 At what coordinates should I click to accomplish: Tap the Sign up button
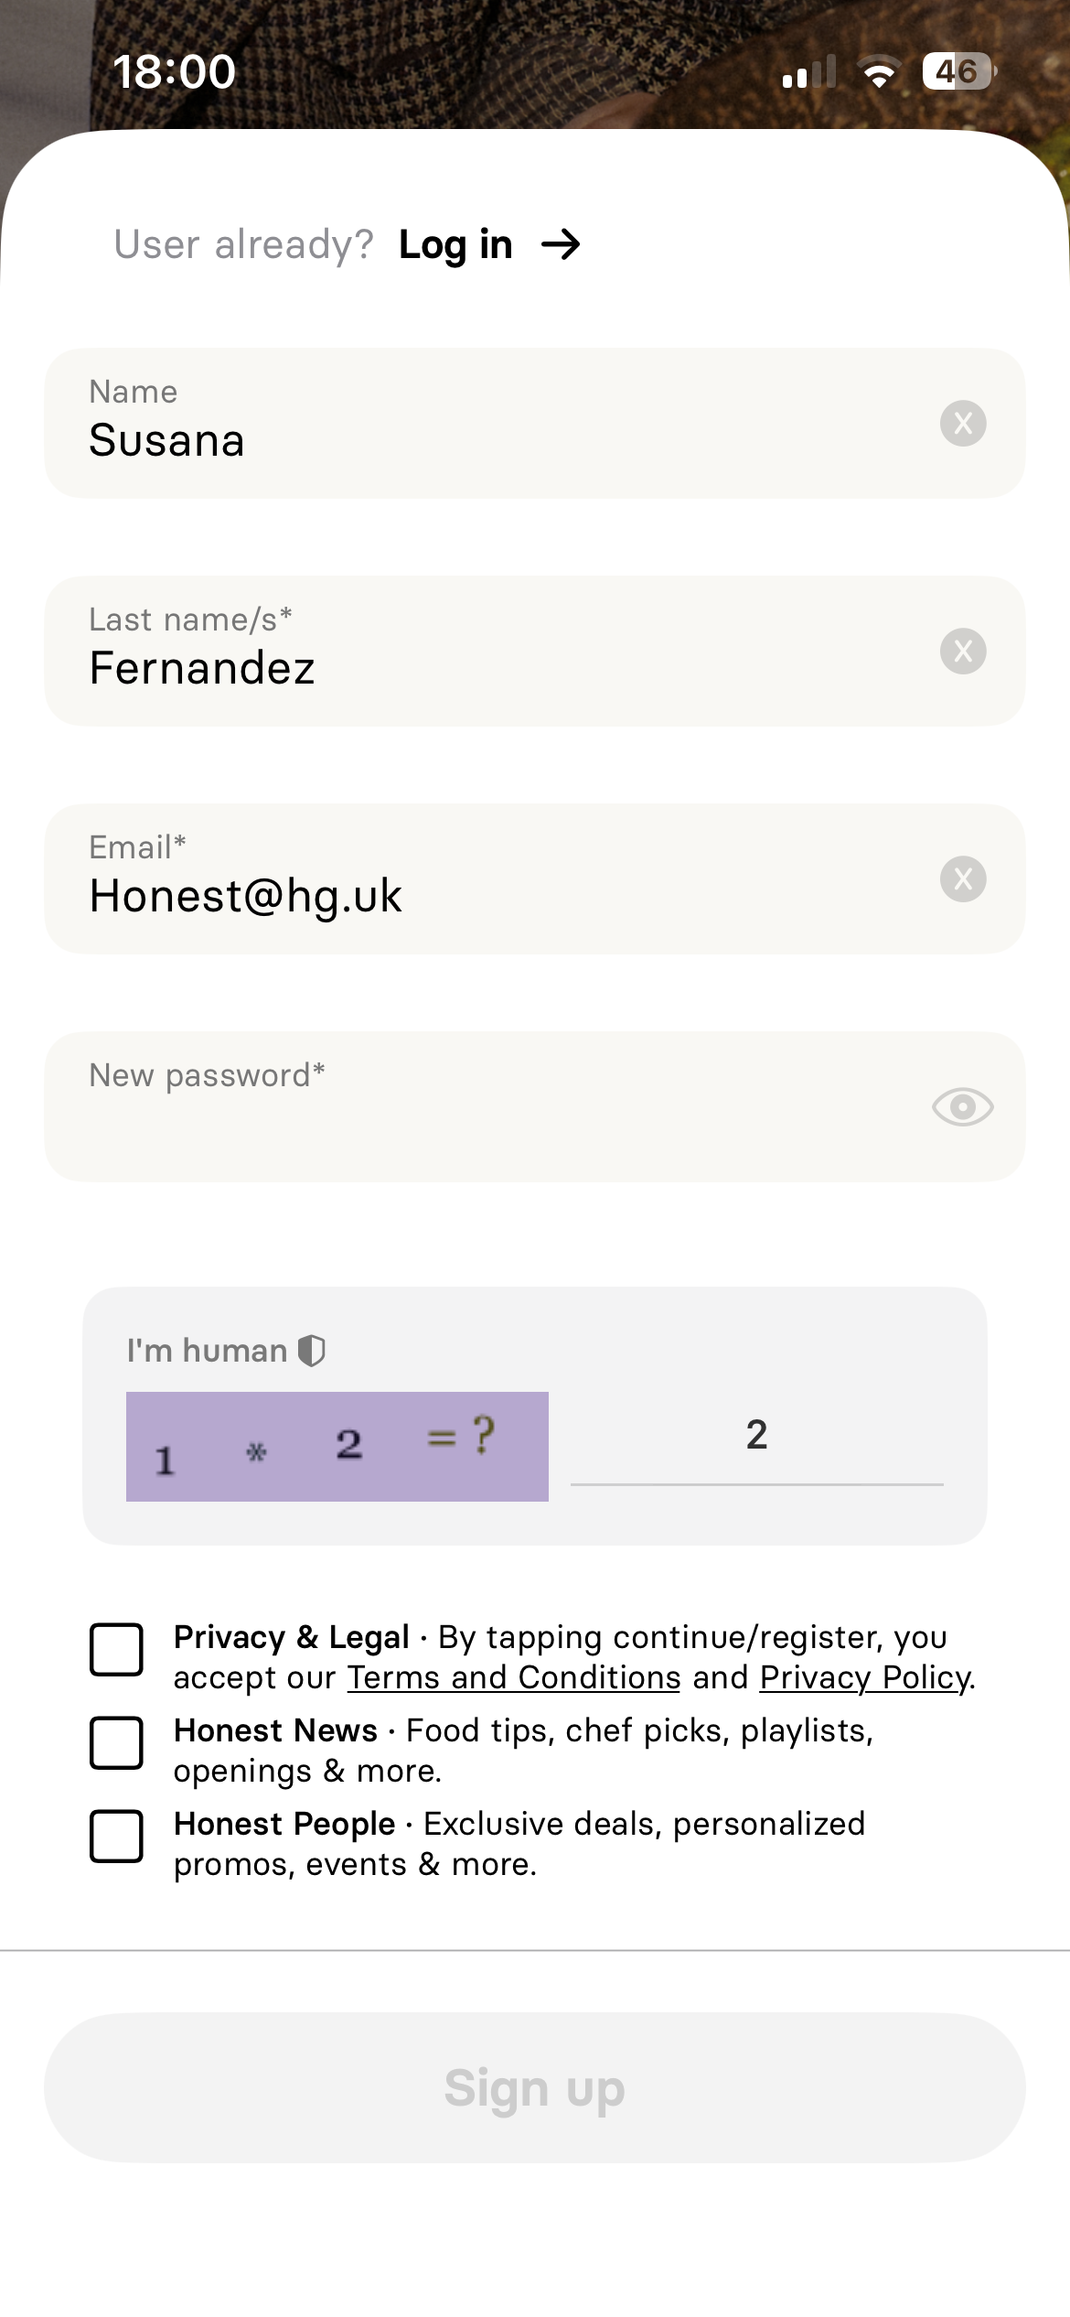(x=535, y=2087)
